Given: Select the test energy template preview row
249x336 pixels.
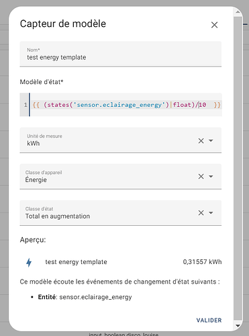Looking at the screenshot, I should pyautogui.click(x=121, y=262).
